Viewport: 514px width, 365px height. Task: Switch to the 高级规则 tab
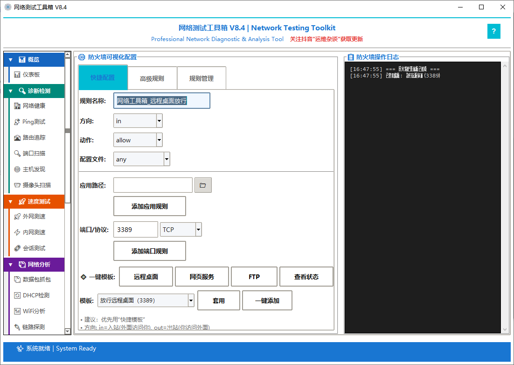coord(152,78)
